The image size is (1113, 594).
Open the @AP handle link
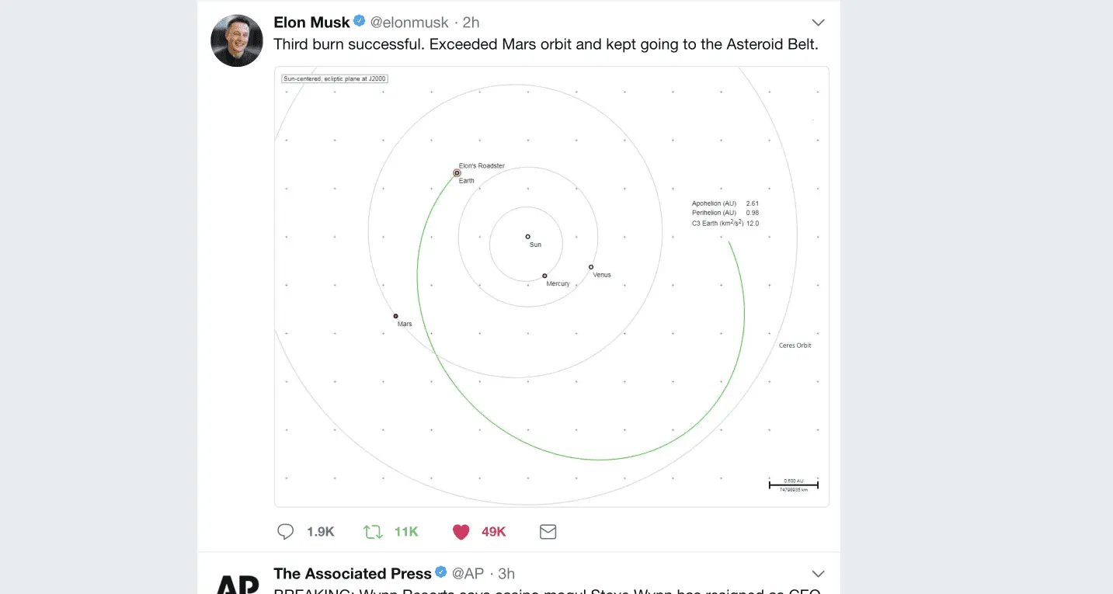coord(468,574)
